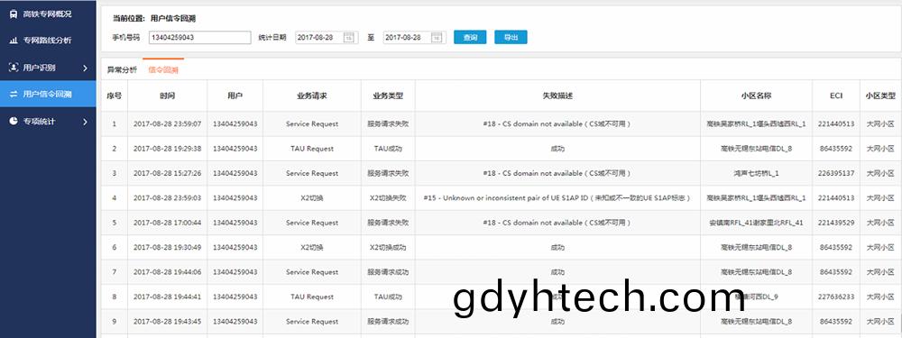Click the pie chart icon beside 专项统计
902x338 pixels.
click(14, 122)
